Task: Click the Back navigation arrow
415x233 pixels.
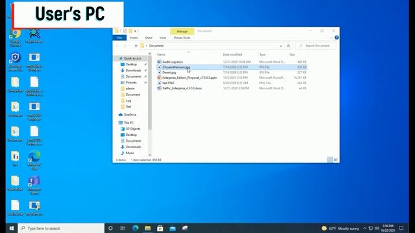Action: (117, 46)
